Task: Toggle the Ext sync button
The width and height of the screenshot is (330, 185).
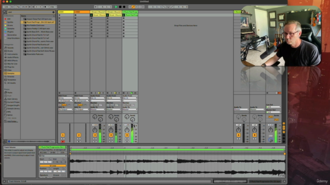Action: click(x=12, y=7)
